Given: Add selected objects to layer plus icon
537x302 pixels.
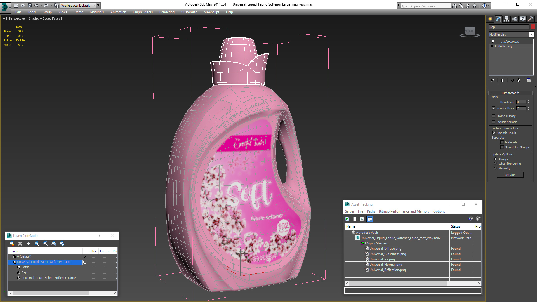Looking at the screenshot, I should (28, 244).
